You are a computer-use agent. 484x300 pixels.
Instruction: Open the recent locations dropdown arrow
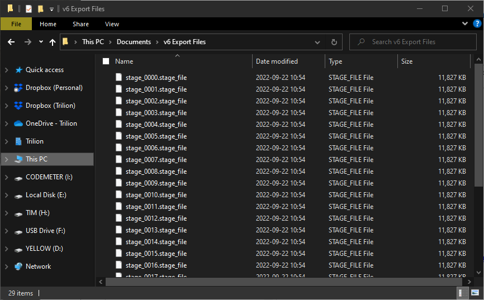[x=41, y=42]
